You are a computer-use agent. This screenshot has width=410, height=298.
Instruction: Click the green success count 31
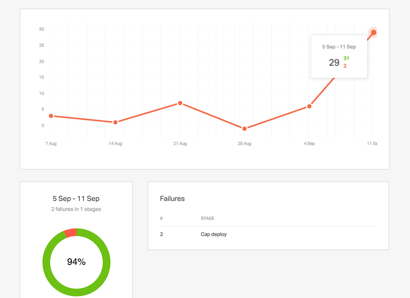(x=346, y=58)
